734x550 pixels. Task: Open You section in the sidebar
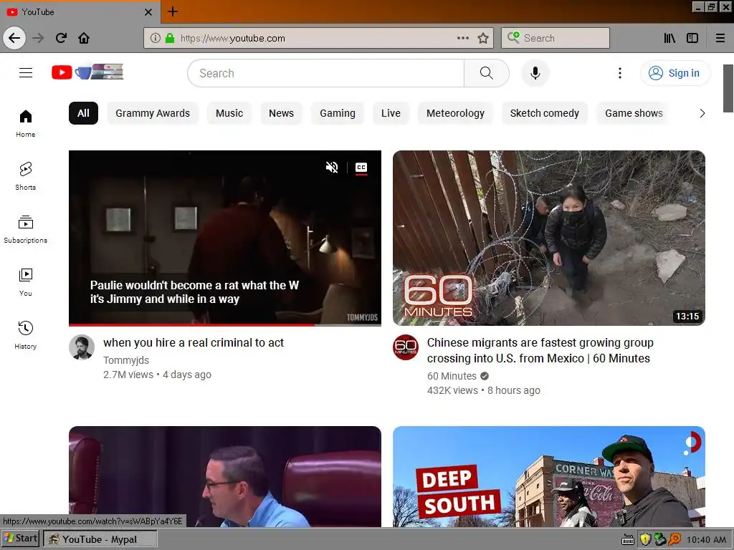(26, 282)
